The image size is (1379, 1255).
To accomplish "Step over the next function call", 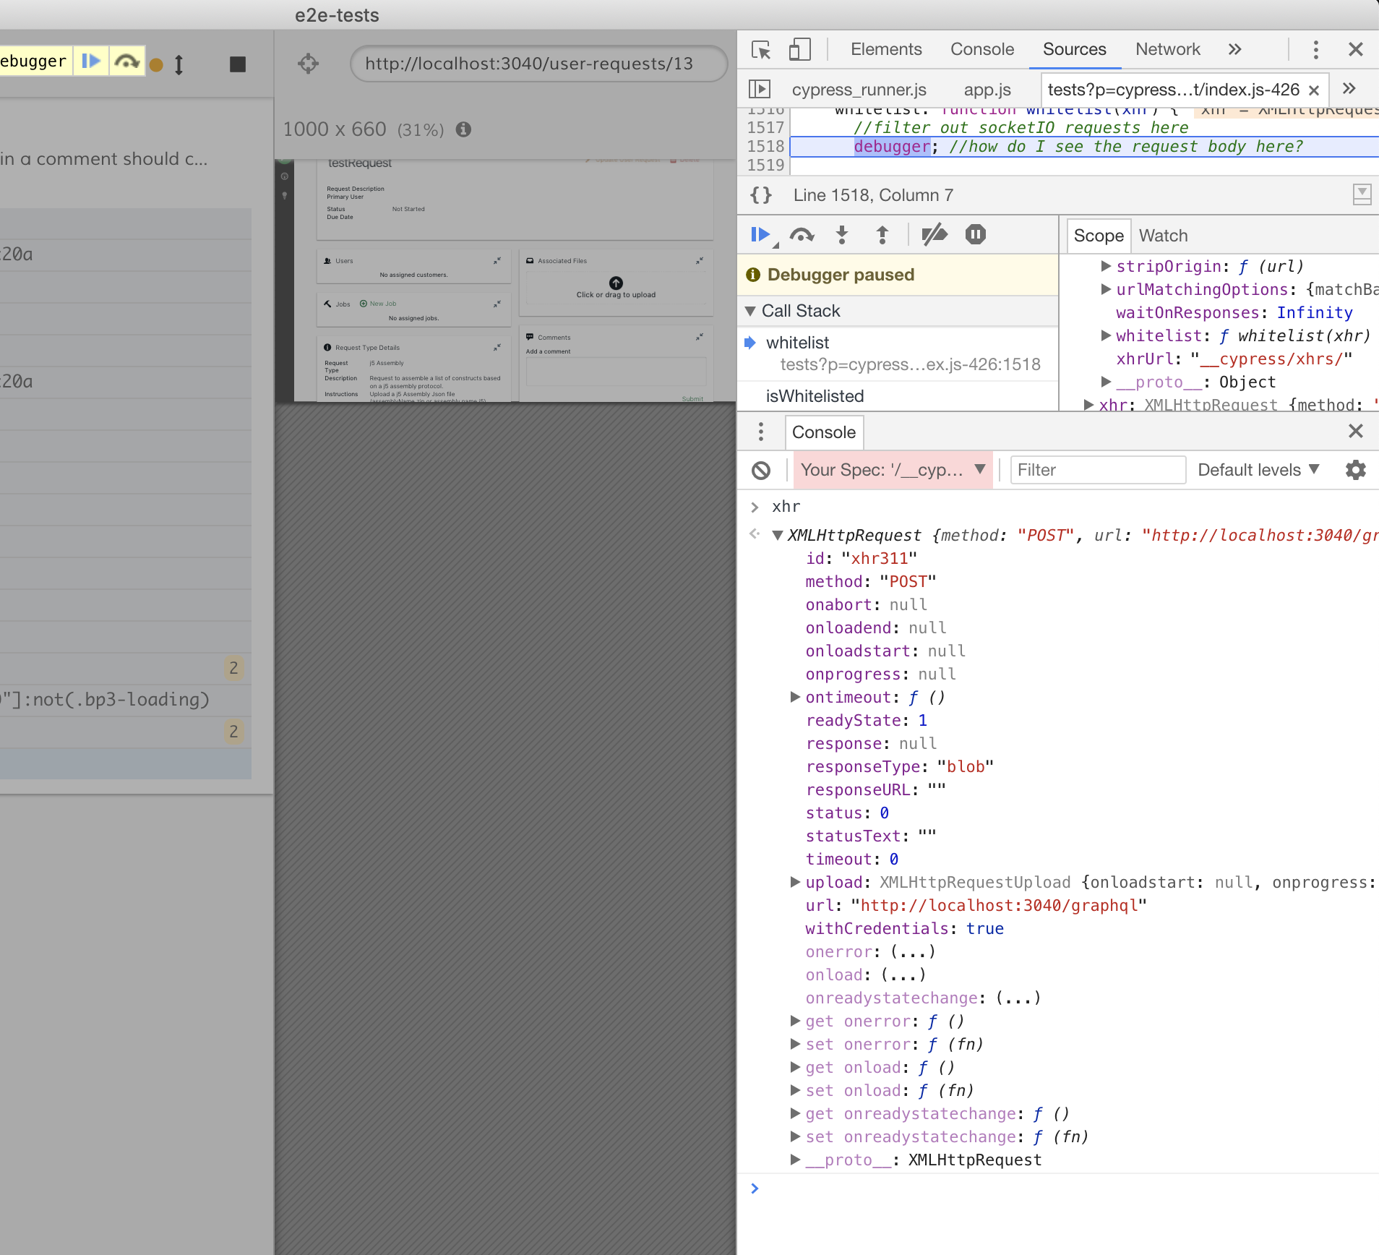I will [802, 235].
